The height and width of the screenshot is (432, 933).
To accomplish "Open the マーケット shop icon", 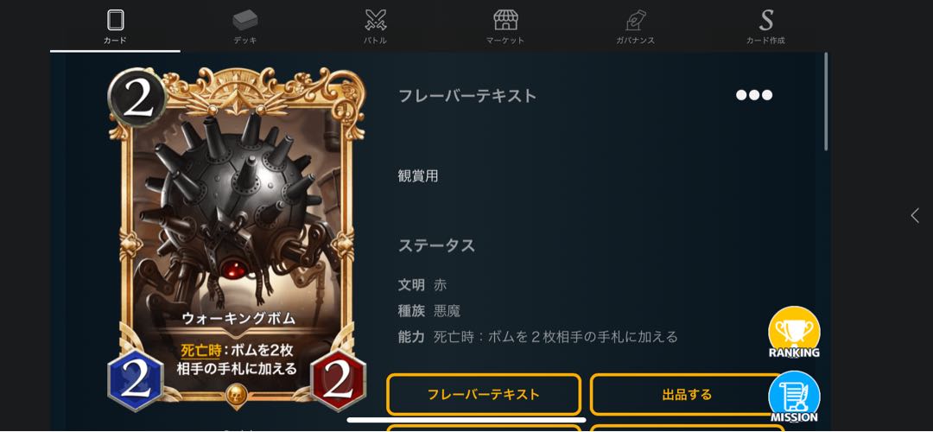I will (505, 20).
